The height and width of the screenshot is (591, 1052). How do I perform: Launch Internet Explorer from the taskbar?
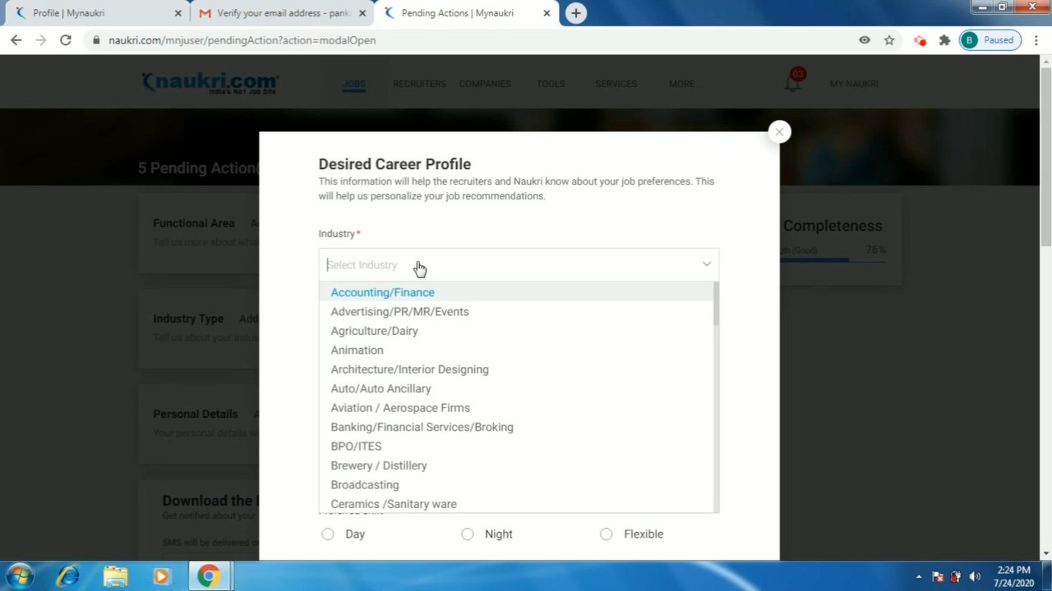[68, 576]
